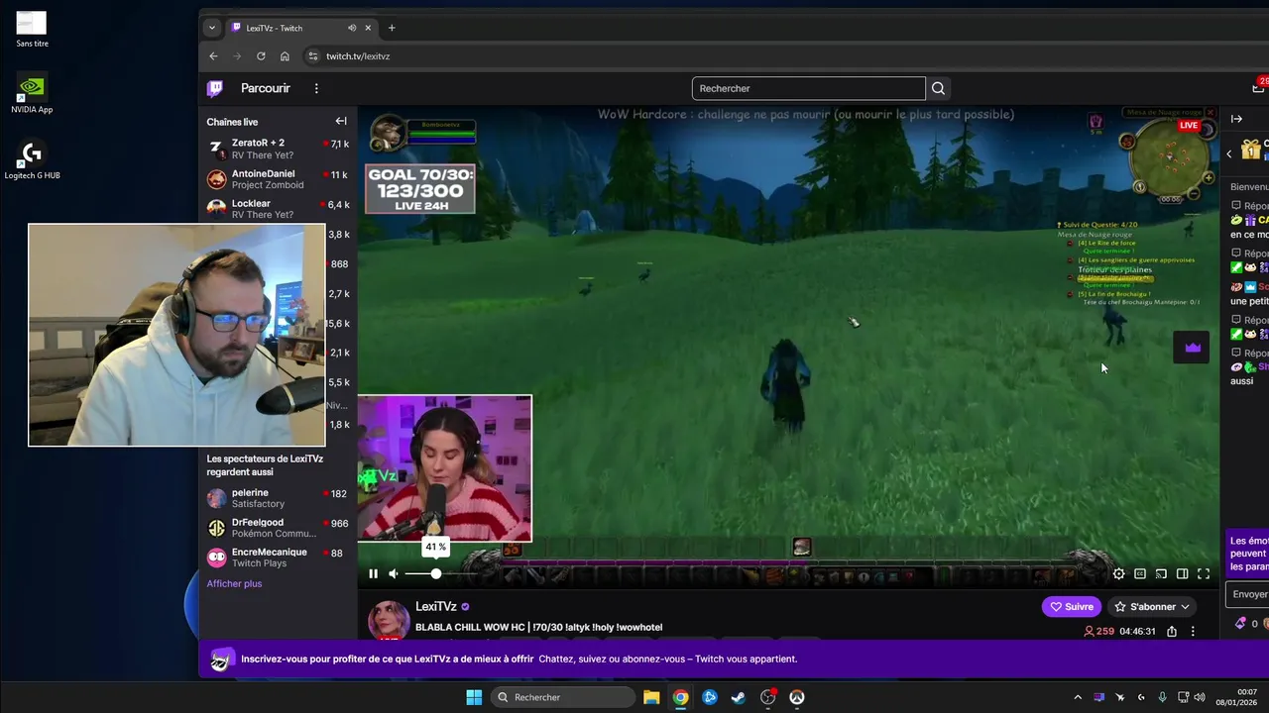The height and width of the screenshot is (713, 1269).
Task: Click LexiTVz's channel avatar
Action: click(x=389, y=619)
